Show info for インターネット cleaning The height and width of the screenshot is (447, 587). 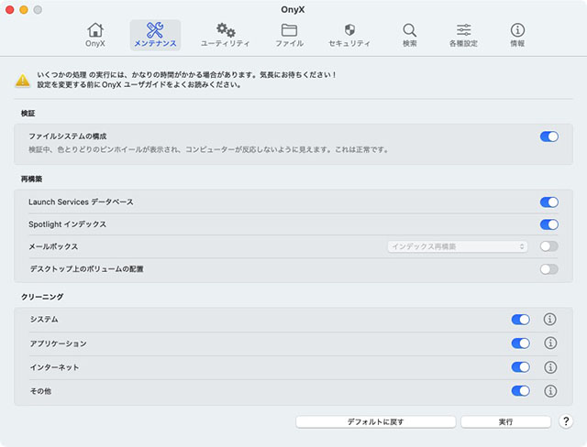tap(550, 367)
